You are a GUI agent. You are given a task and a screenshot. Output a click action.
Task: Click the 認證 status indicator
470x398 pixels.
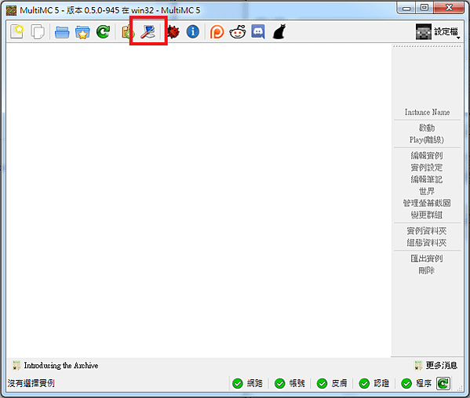coord(374,383)
